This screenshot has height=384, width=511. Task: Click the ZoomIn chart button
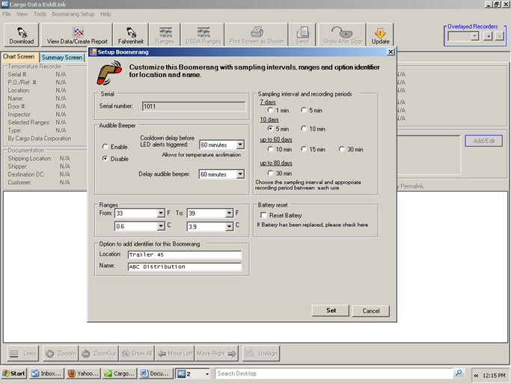coord(61,353)
